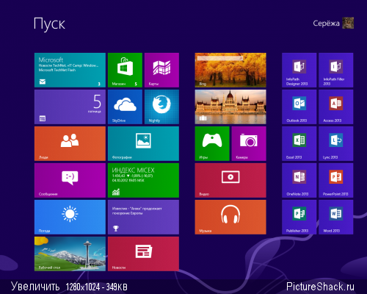The image size is (367, 294).
Task: Open the Photos (Фотографии) tile
Action: click(x=143, y=143)
